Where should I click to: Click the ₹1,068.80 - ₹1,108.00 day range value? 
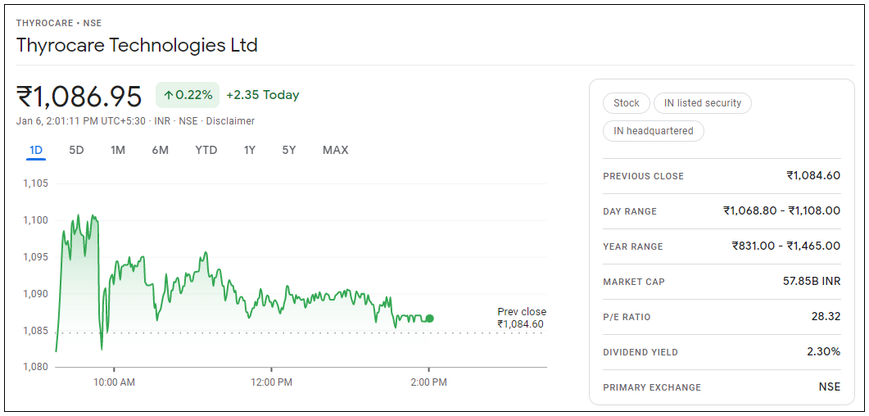click(x=781, y=211)
